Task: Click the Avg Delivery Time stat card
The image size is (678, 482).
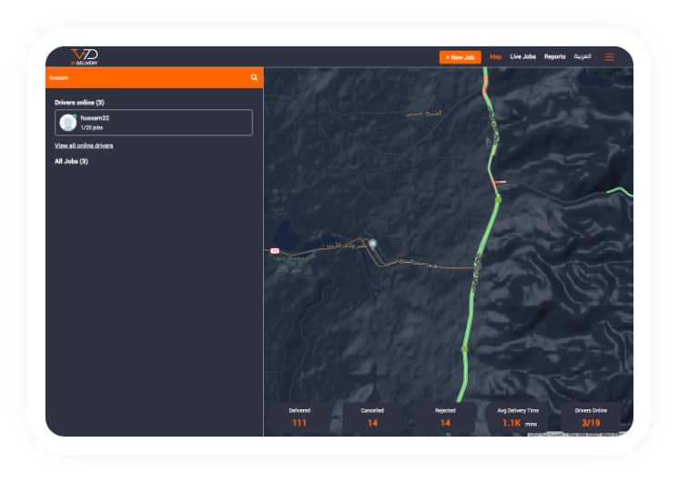Action: [x=518, y=417]
